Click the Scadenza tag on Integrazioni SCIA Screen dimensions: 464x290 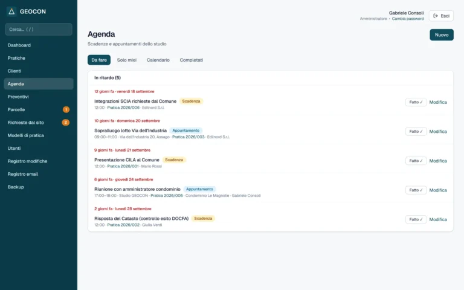191,101
